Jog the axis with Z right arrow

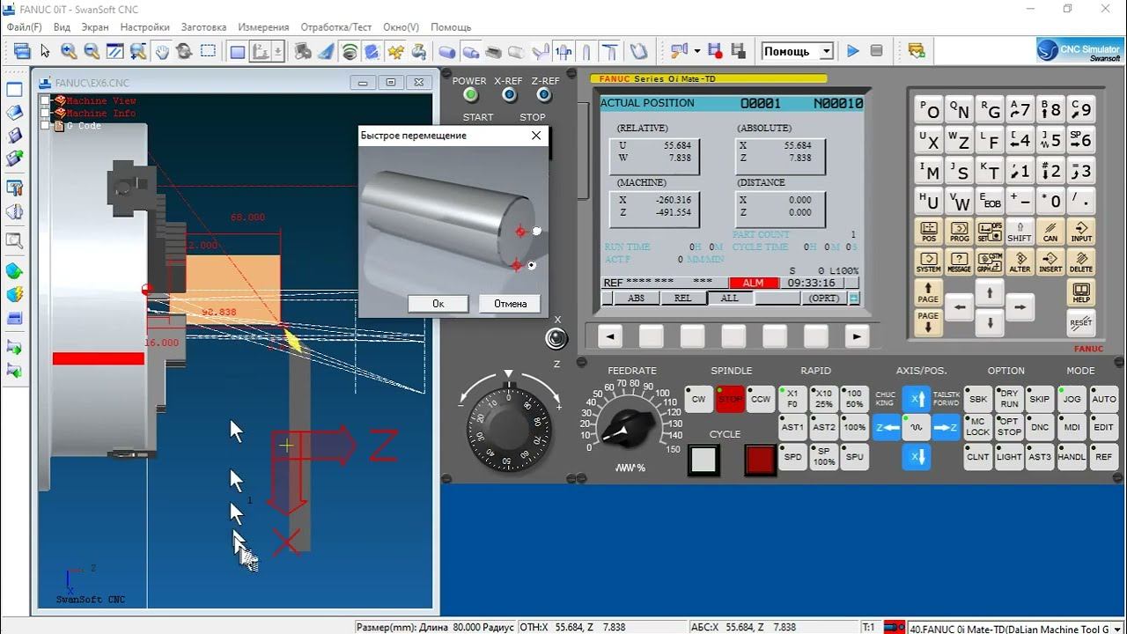click(x=945, y=428)
